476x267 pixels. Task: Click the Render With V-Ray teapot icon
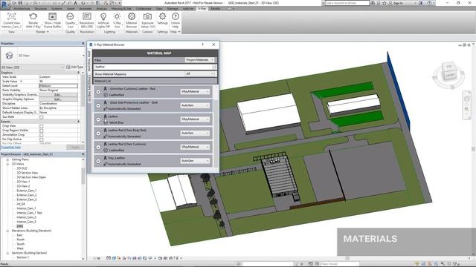pos(33,16)
